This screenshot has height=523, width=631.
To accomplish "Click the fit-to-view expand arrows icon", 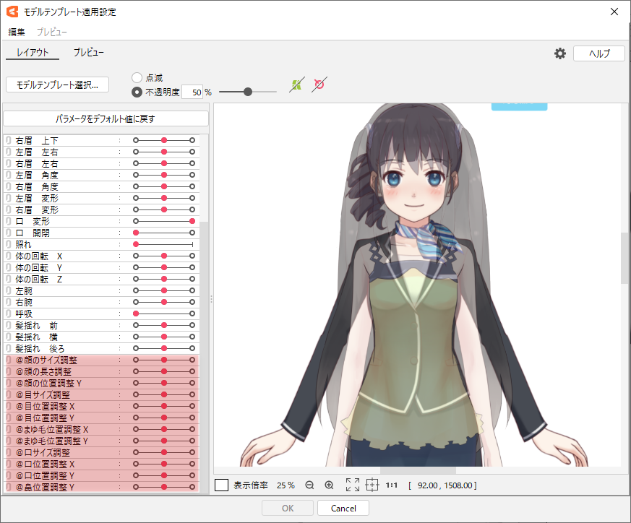I will pos(353,485).
